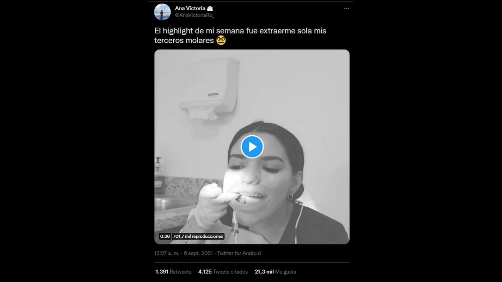Open the tweet options menu via the ellipsis icon

(x=346, y=8)
